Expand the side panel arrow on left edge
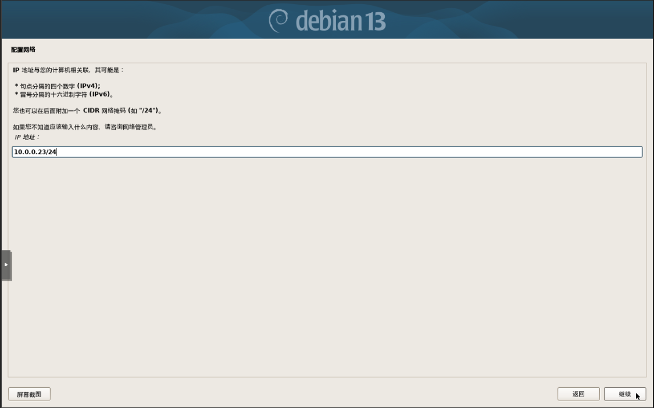 (x=6, y=265)
